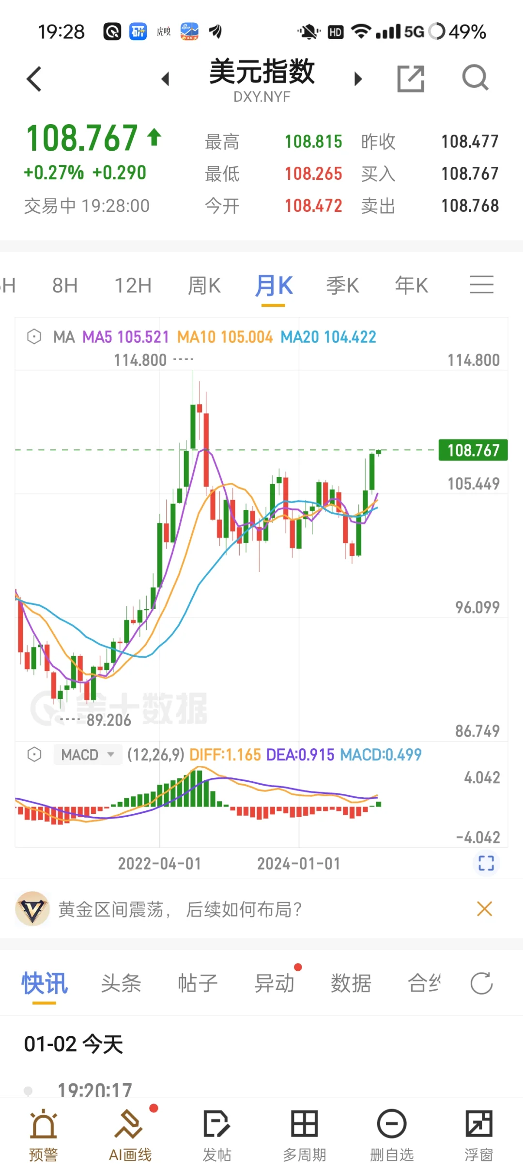Tap the green 108.767 price marker on axis
The height and width of the screenshot is (1170, 523).
click(473, 450)
